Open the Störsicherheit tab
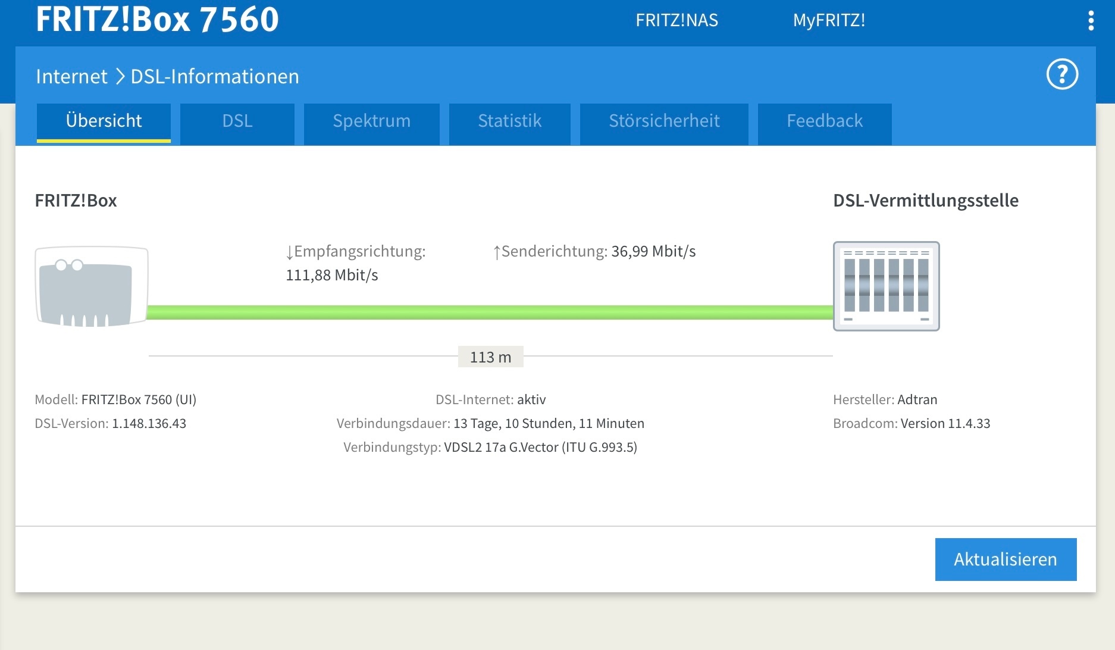Image resolution: width=1115 pixels, height=650 pixels. tap(664, 123)
